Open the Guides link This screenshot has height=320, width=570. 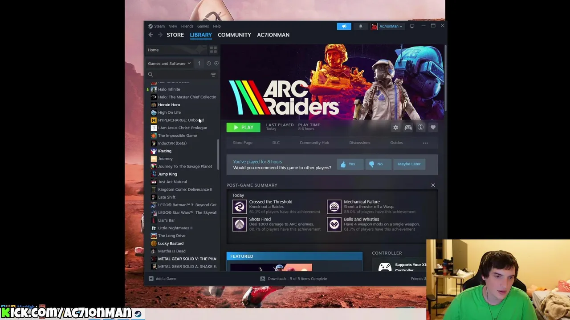tap(396, 143)
